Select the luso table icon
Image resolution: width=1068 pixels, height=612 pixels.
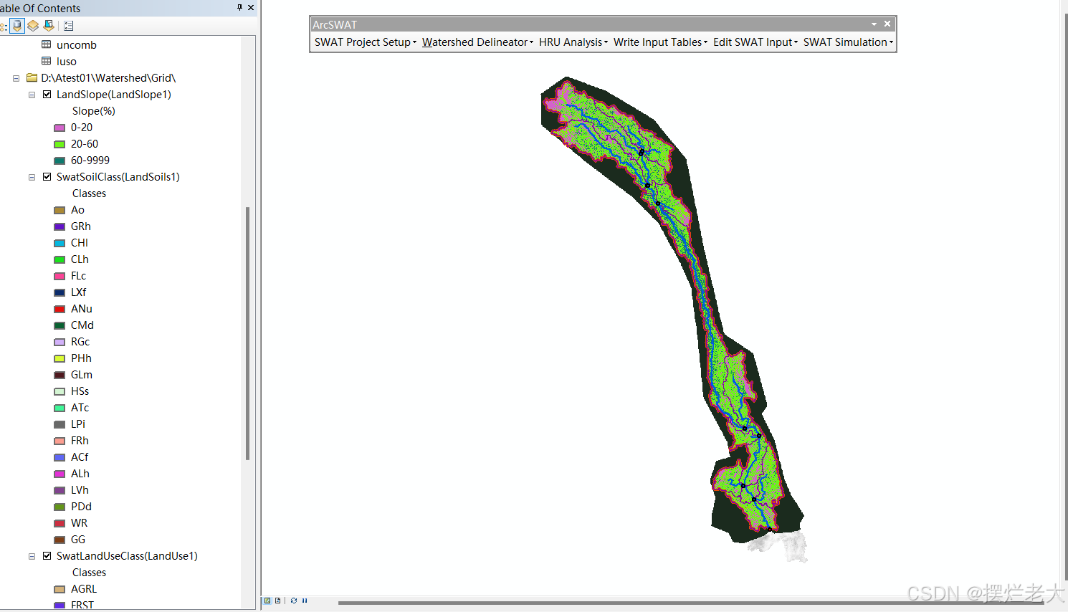click(x=47, y=61)
